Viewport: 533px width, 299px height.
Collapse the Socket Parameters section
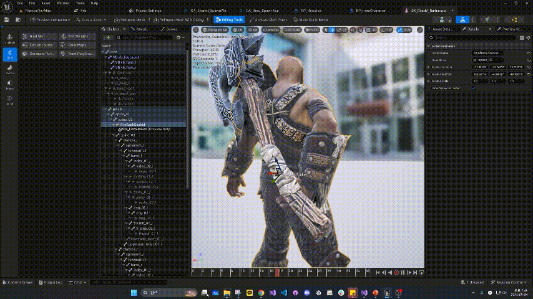[429, 46]
